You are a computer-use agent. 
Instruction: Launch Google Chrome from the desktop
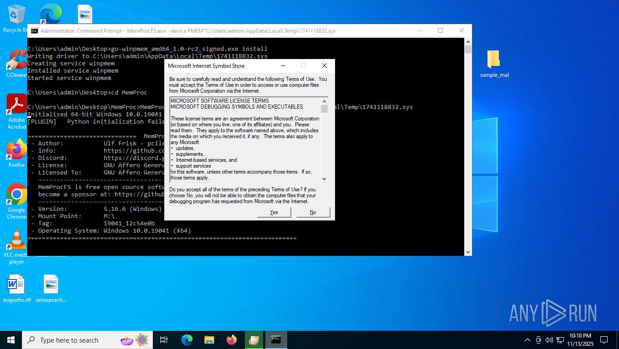click(x=16, y=201)
